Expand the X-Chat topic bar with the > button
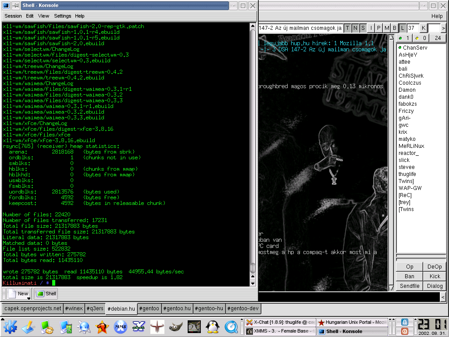The width and height of the screenshot is (449, 337). (443, 28)
